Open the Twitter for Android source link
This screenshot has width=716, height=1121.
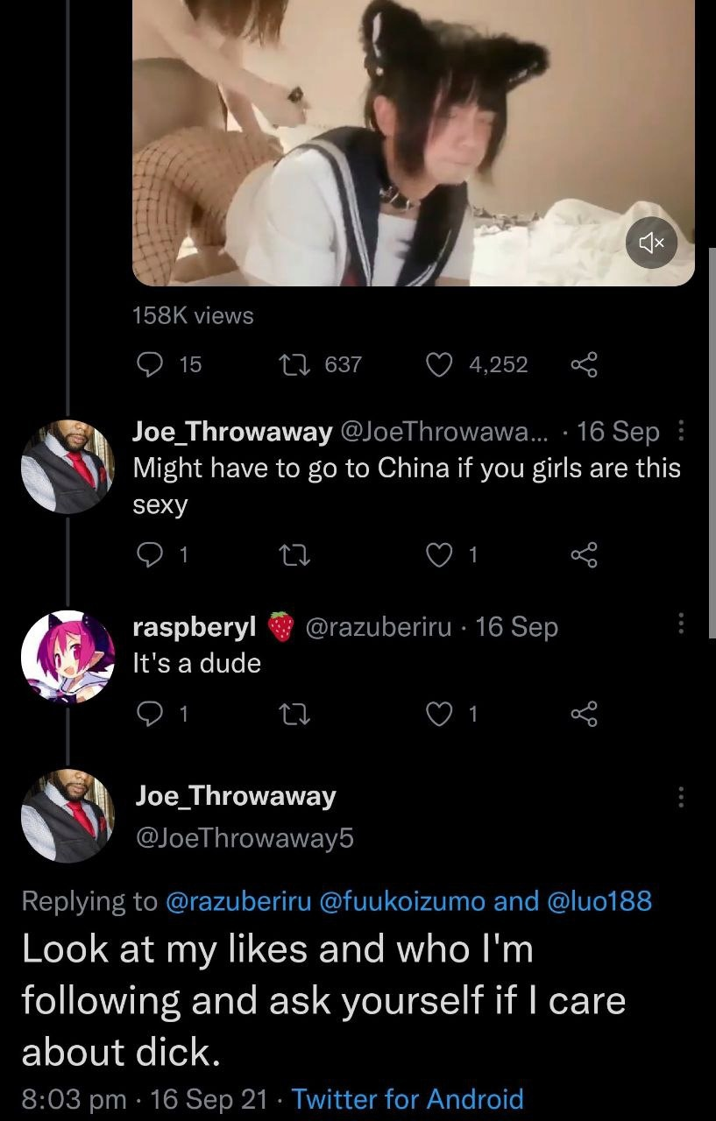407,1098
